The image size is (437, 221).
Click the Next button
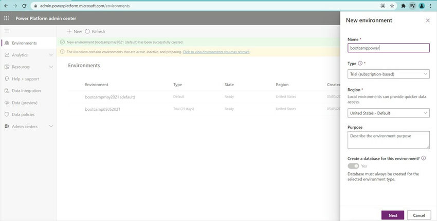[393, 215]
